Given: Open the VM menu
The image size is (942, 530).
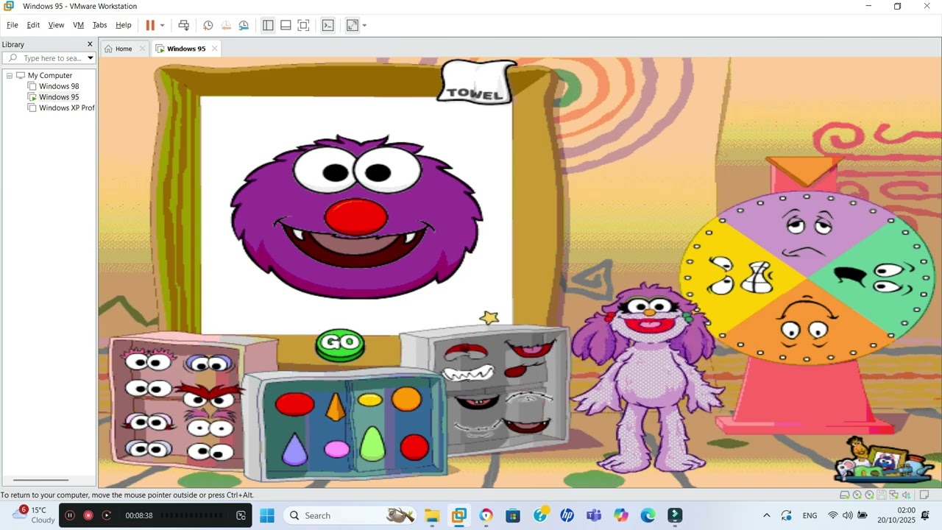Looking at the screenshot, I should click(x=78, y=25).
